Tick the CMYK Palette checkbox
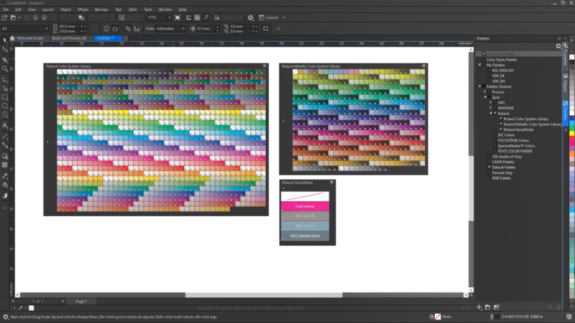The image size is (575, 323). pos(489,161)
